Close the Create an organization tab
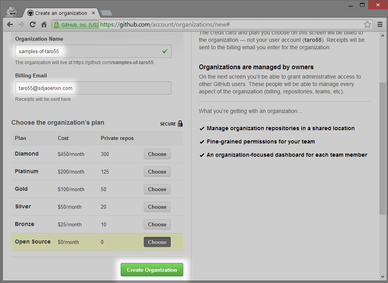The image size is (388, 283). (x=93, y=13)
